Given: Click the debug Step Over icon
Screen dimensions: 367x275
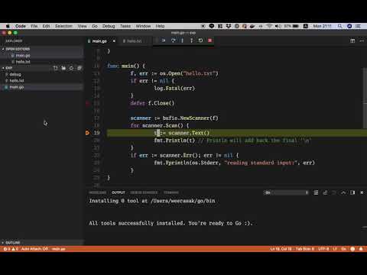Looking at the screenshot, I should coord(173,40).
